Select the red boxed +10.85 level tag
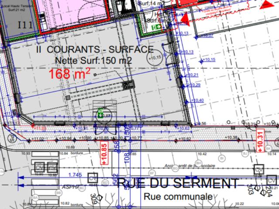The width and height of the screenshot is (279, 209). click(x=104, y=153)
